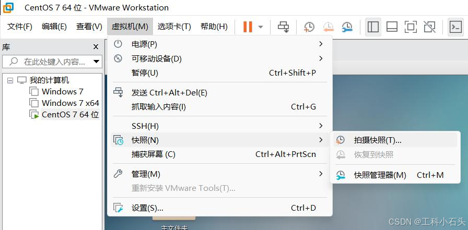This screenshot has width=468, height=230.
Task: Expand the 快照(N) submenu arrow
Action: click(321, 140)
